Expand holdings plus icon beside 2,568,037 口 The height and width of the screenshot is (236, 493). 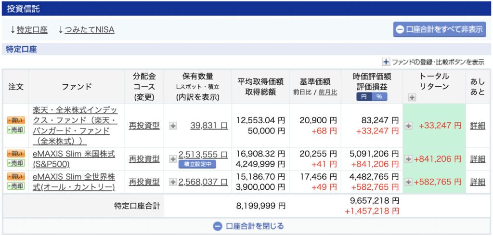click(173, 182)
